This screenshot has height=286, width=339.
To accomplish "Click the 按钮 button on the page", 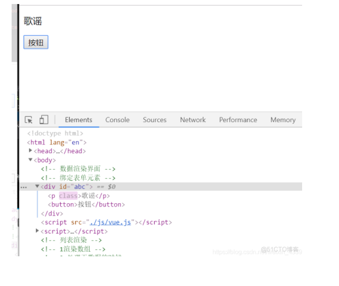I will point(36,42).
